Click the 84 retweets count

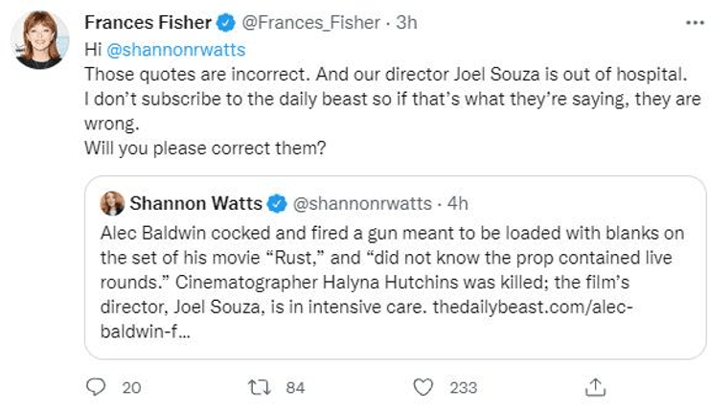tap(295, 387)
